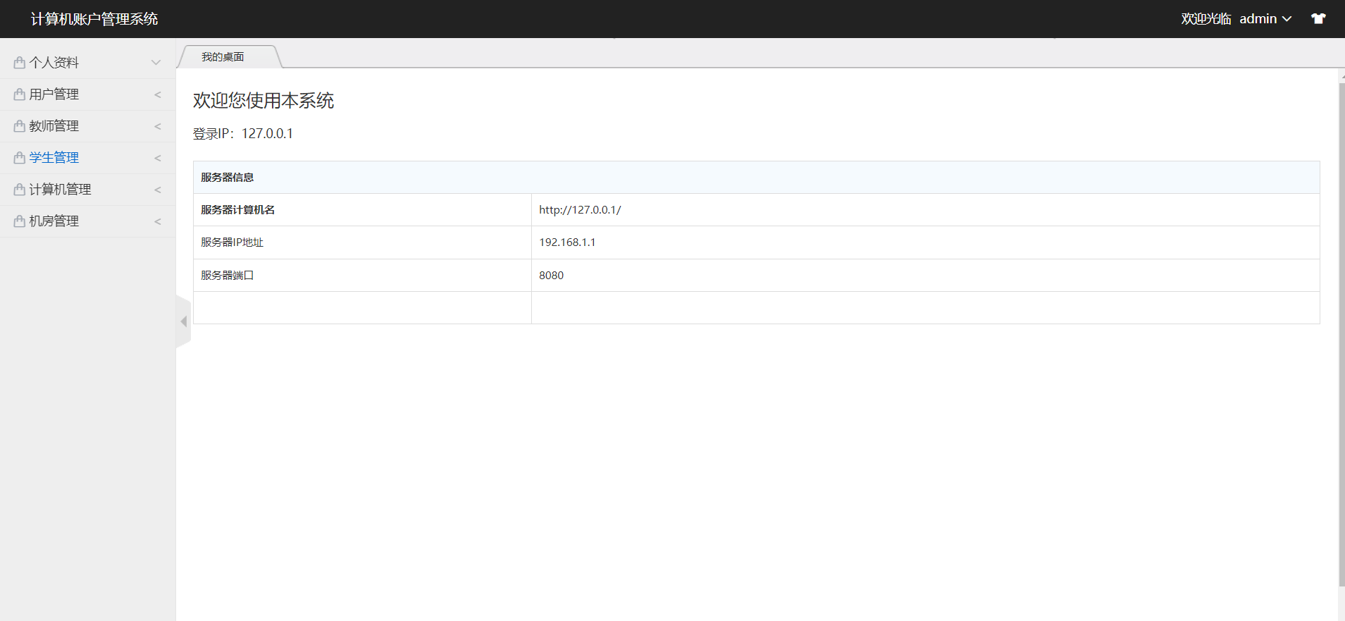Open the 机房管理 menu
The image size is (1345, 621).
point(87,221)
